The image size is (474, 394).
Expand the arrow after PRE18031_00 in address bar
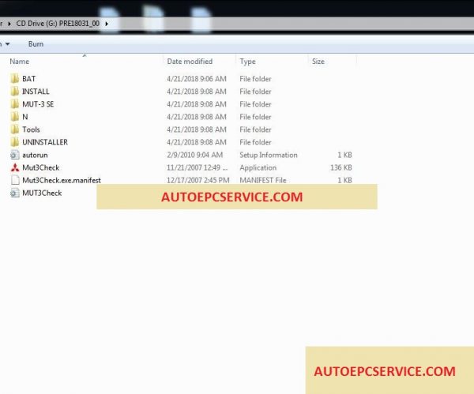click(x=107, y=24)
